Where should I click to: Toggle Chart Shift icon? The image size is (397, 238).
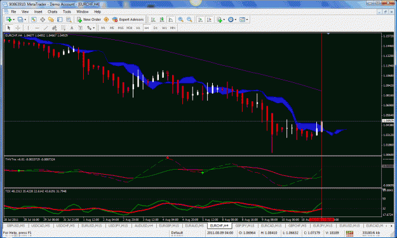point(209,20)
